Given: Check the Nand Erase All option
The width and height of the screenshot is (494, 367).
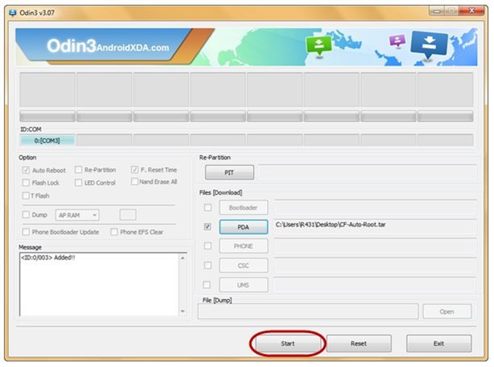Looking at the screenshot, I should click(134, 182).
